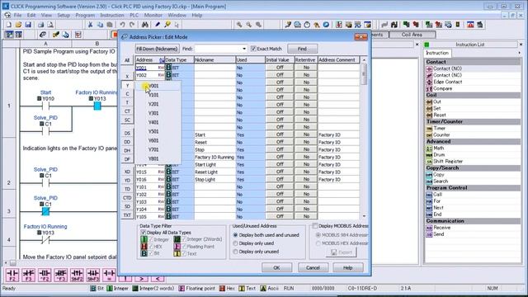This screenshot has width=528, height=297.
Task: Choose Y701 from the Y range list
Action: 153,149
